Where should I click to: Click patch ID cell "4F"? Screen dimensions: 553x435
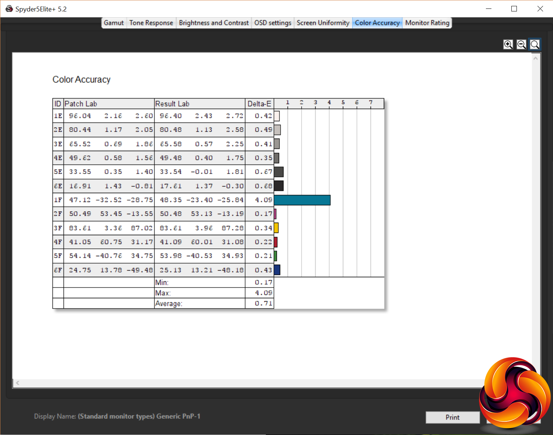point(58,242)
